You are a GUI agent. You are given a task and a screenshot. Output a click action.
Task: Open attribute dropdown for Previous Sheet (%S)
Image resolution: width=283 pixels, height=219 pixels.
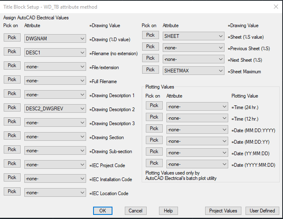click(194, 48)
